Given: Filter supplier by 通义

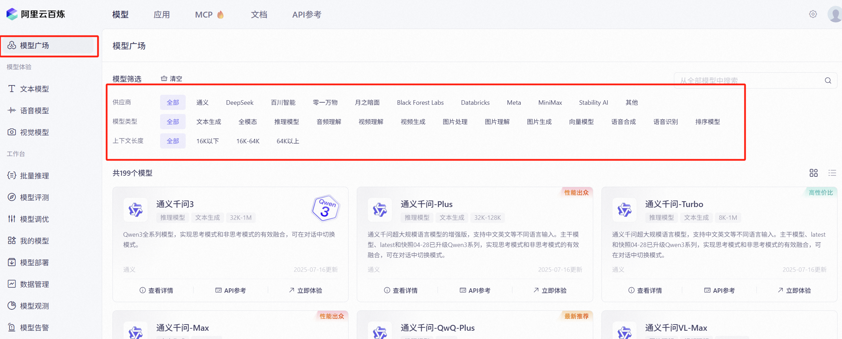Looking at the screenshot, I should [203, 102].
